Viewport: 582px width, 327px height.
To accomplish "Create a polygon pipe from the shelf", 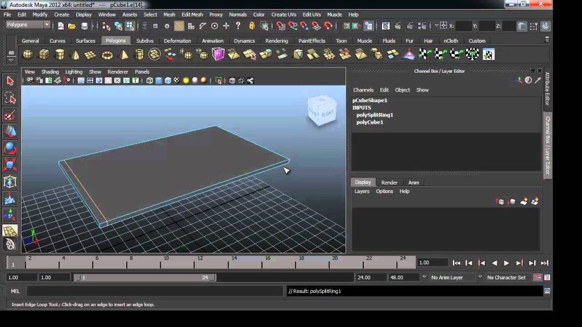I will click(x=139, y=54).
